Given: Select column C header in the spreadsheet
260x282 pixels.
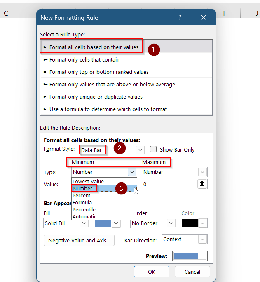Looking at the screenshot, I should tap(6, 13).
